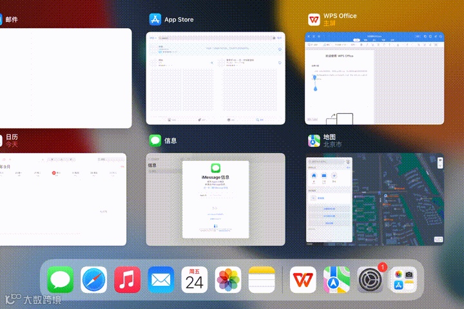464x309 pixels.
Task: Click home favorite icon in Maps card
Action: coord(314,176)
